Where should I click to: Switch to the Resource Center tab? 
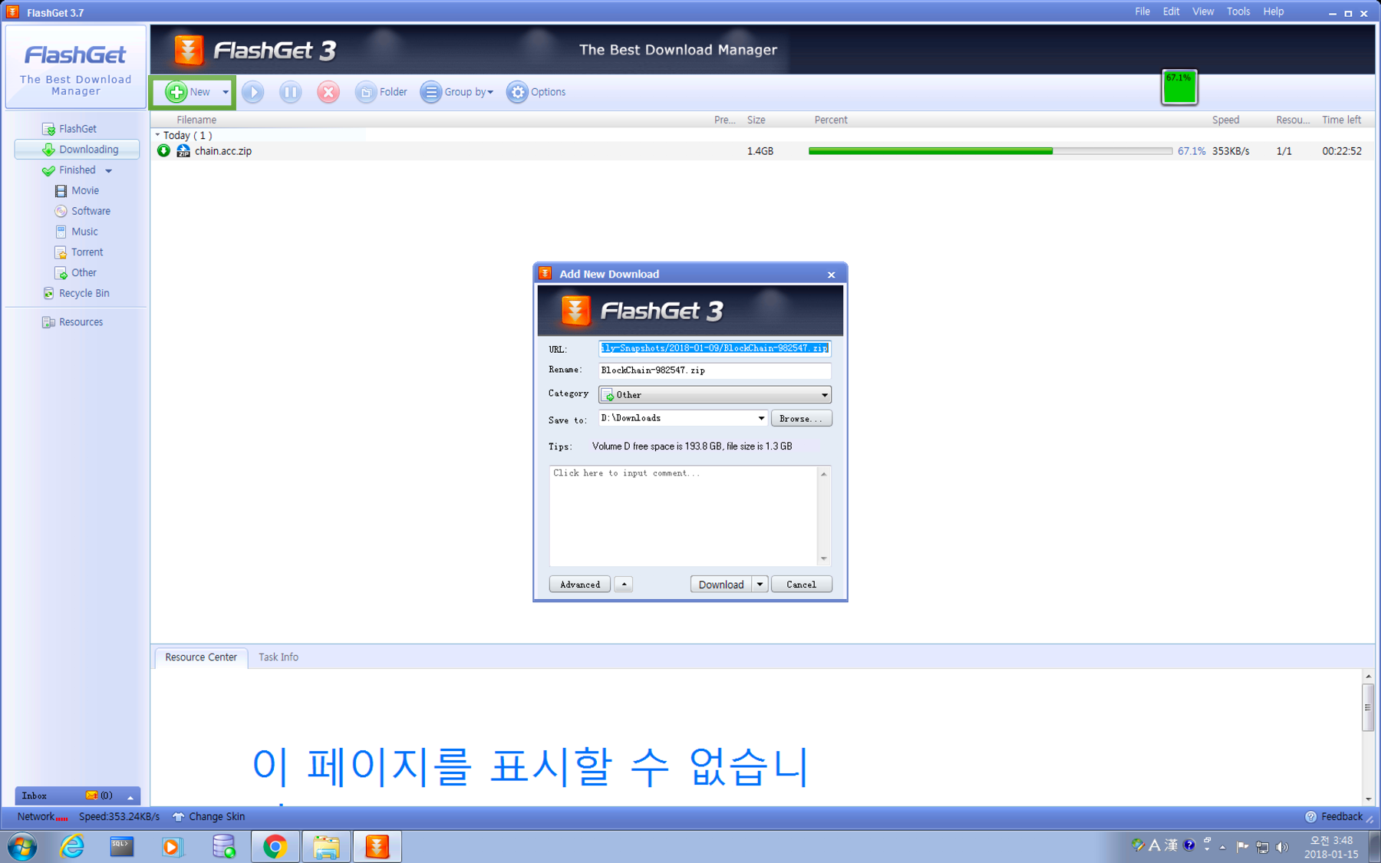[x=201, y=657]
